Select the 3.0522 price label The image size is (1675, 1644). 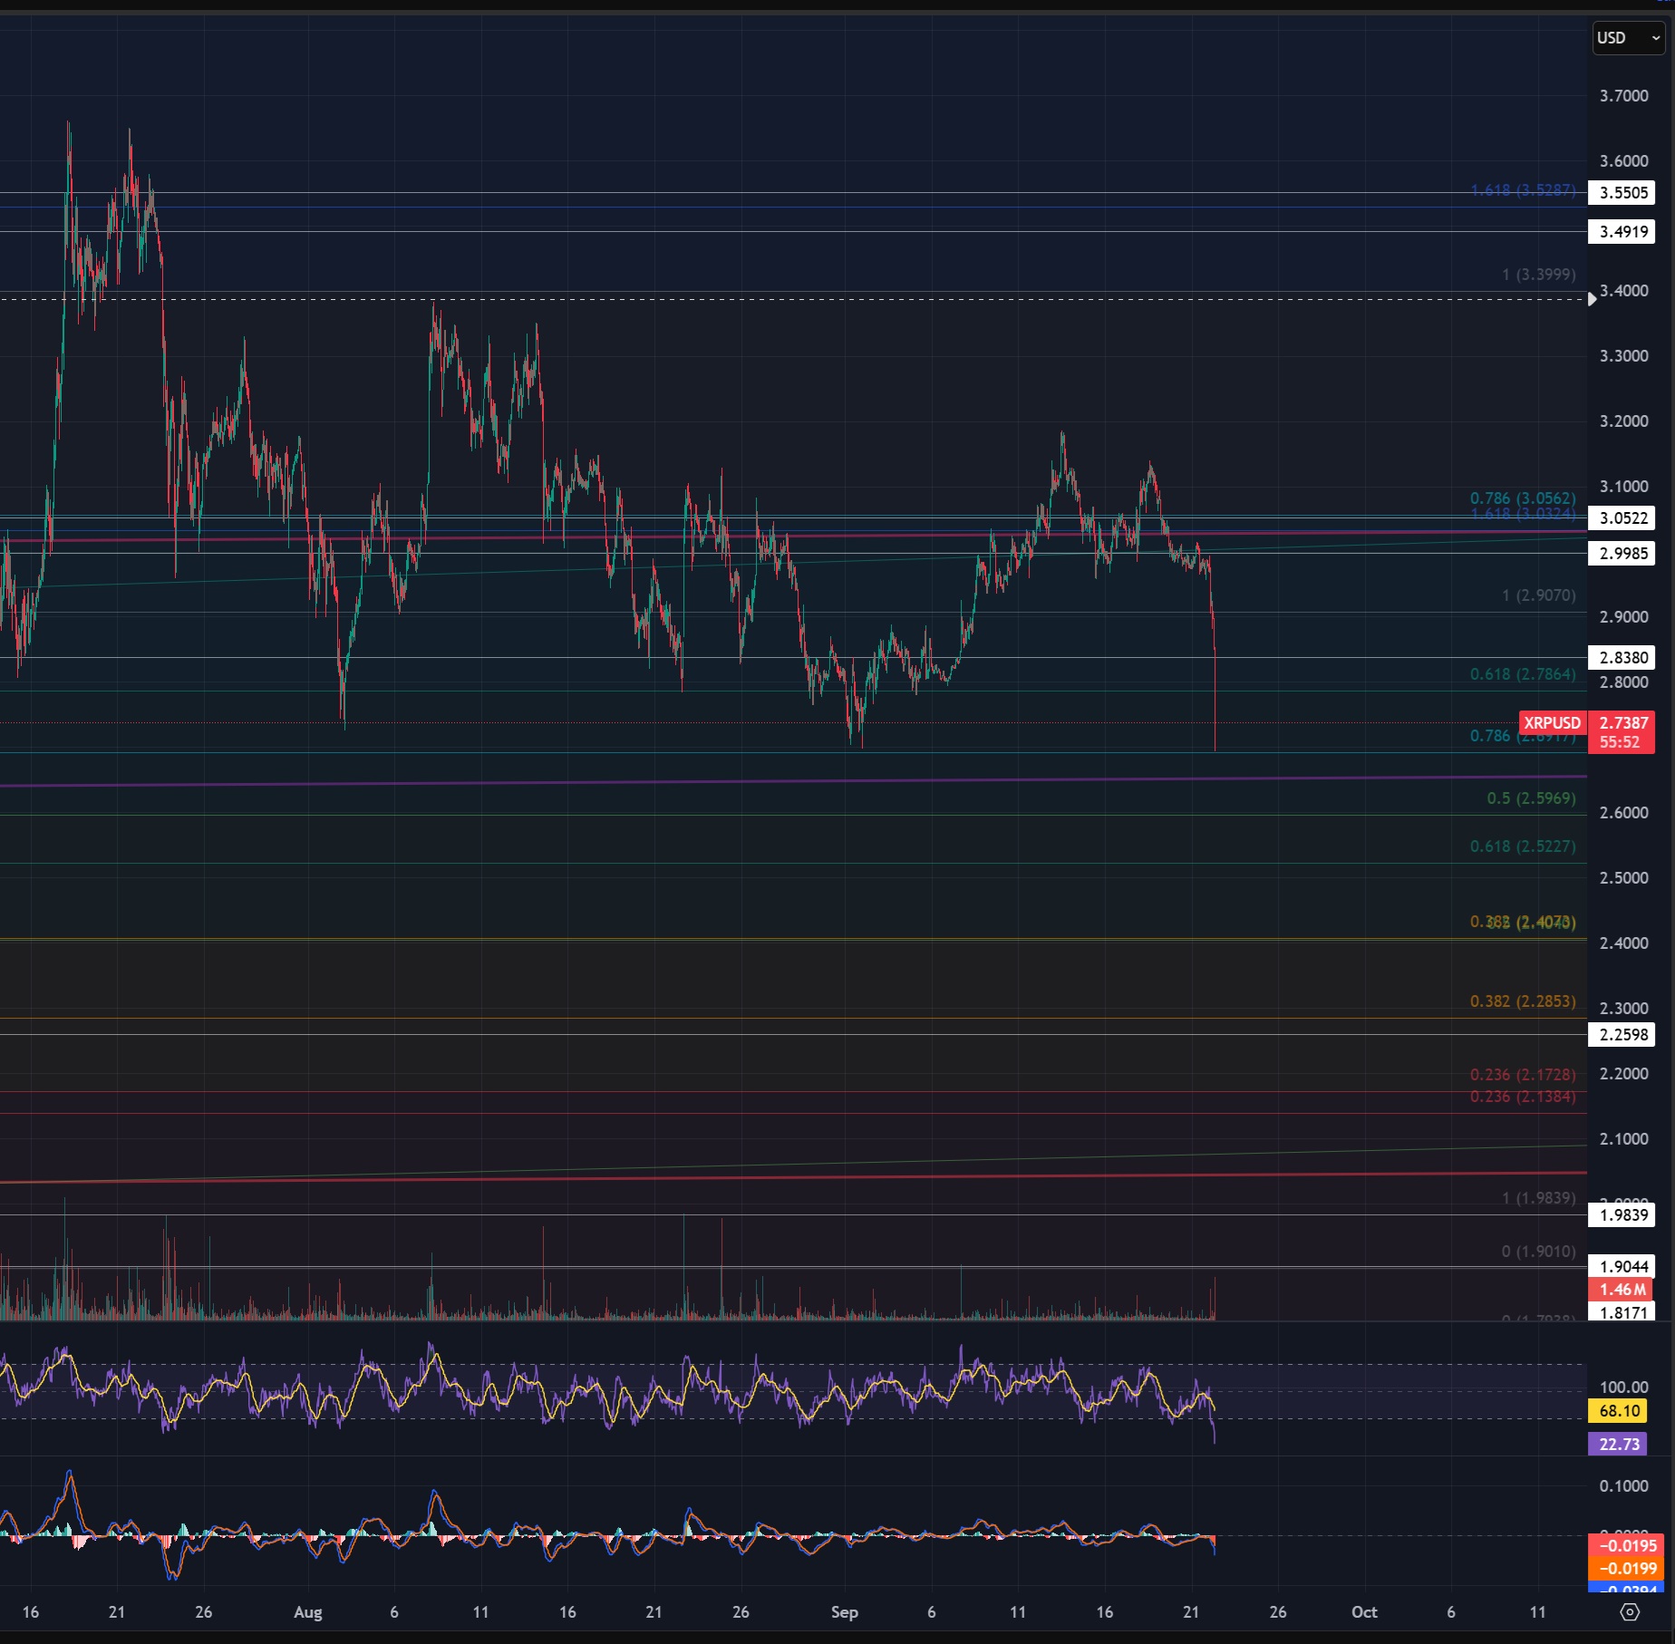(x=1622, y=518)
